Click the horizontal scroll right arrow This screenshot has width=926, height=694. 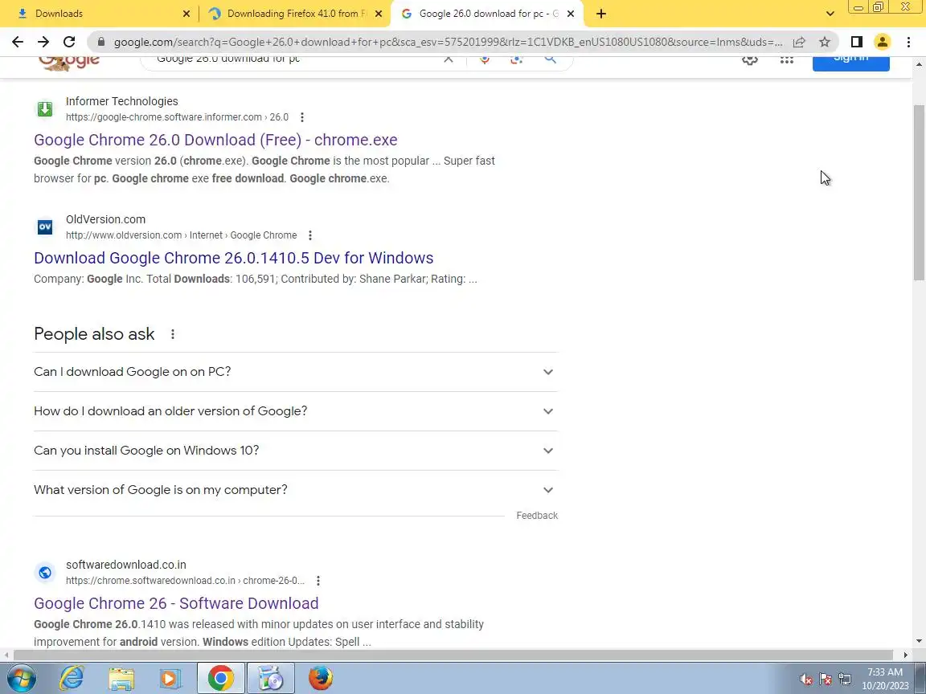point(905,655)
